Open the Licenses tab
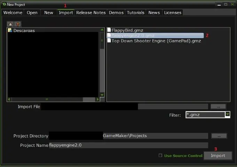Viewport: 237px width, 167px height. click(173, 13)
